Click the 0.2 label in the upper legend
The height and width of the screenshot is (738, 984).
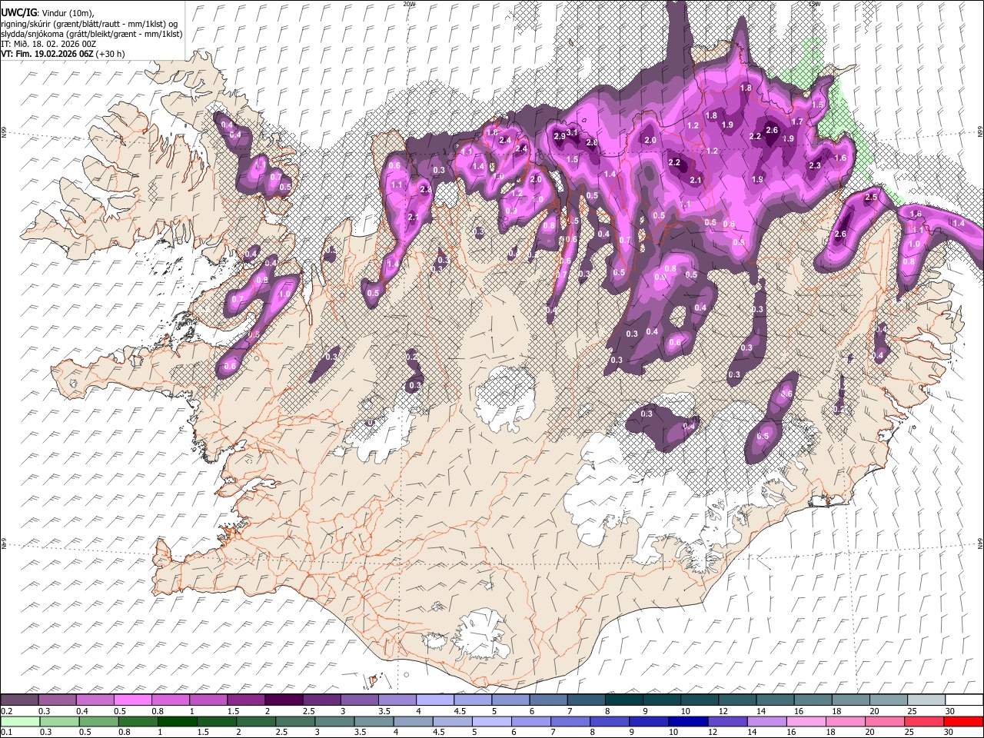coord(7,711)
